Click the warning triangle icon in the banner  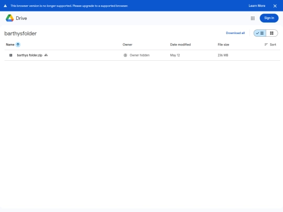click(x=5, y=6)
